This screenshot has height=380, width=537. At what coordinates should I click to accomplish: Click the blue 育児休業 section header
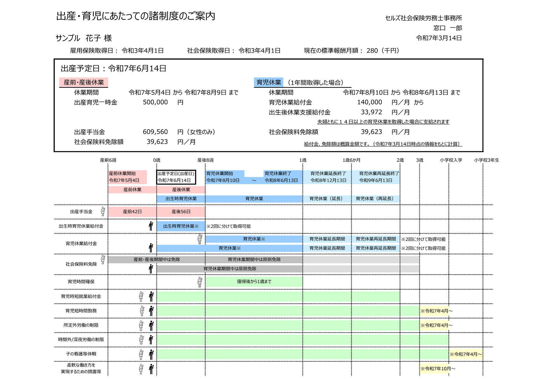click(x=268, y=82)
